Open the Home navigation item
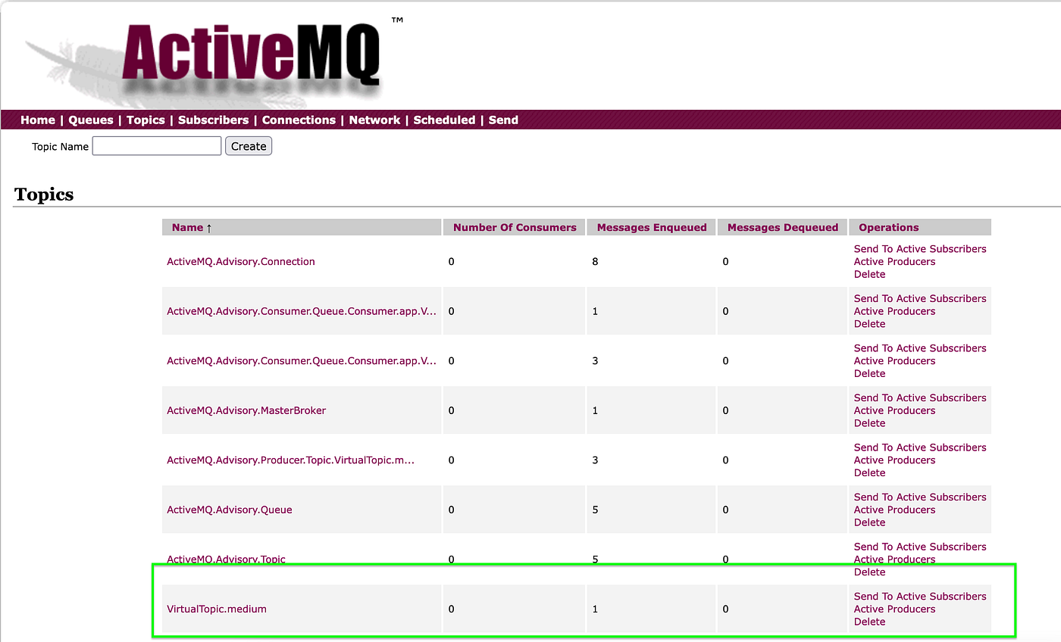 pos(38,120)
